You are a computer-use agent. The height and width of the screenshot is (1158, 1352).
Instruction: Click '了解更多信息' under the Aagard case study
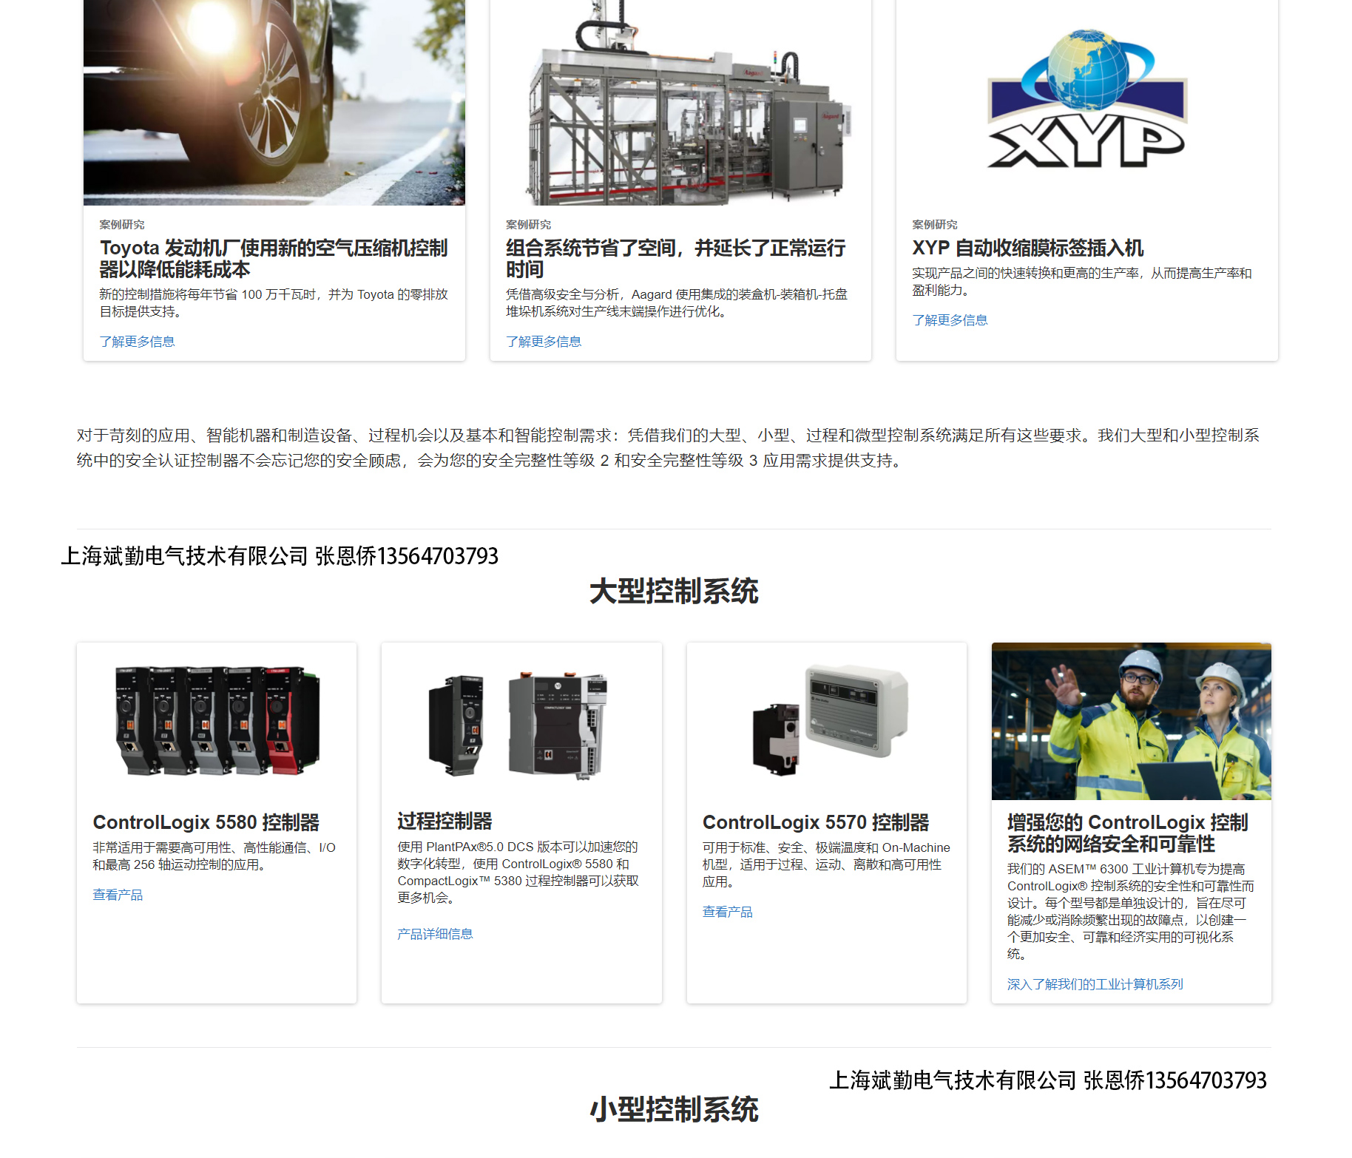(544, 342)
